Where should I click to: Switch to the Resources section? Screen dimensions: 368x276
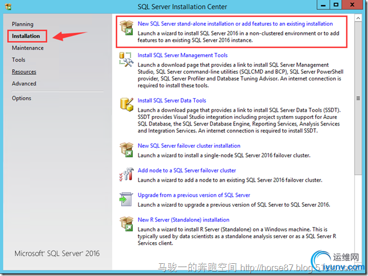[x=24, y=72]
